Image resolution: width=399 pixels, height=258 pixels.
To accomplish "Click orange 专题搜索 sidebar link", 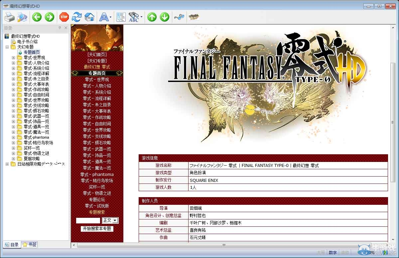I will point(97,212).
